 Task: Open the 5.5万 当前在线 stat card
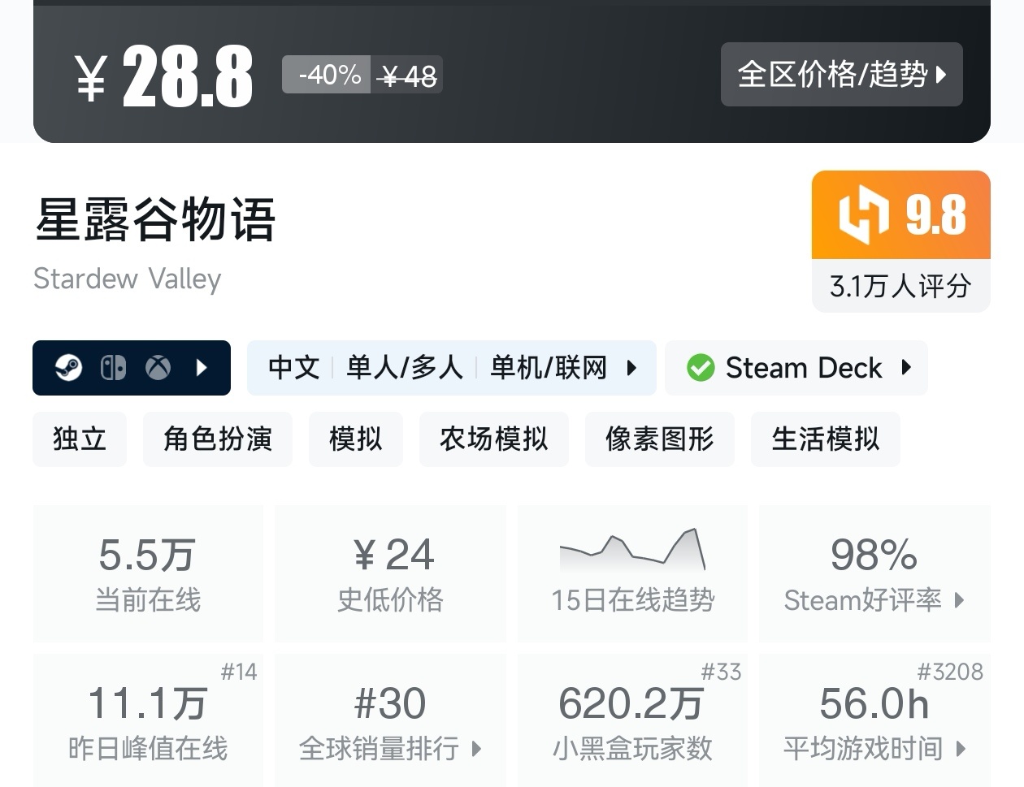[148, 574]
